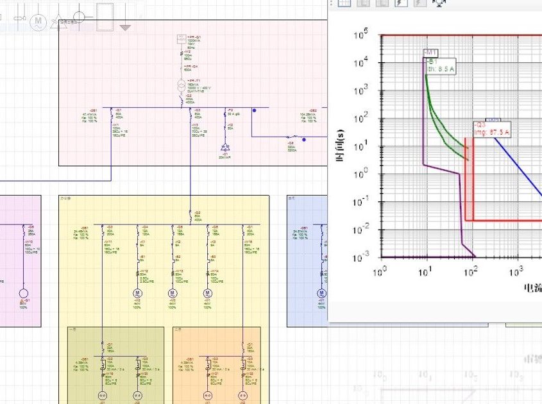Click the chart window toolbar grip handle

pos(331,3)
